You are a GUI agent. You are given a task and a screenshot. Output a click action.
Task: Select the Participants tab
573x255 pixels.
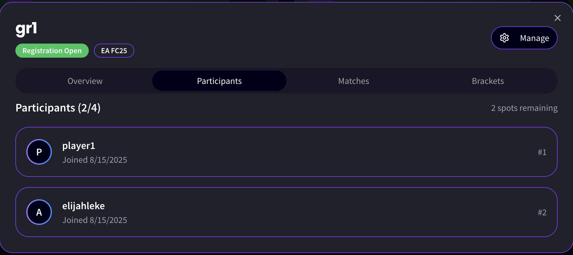(219, 81)
